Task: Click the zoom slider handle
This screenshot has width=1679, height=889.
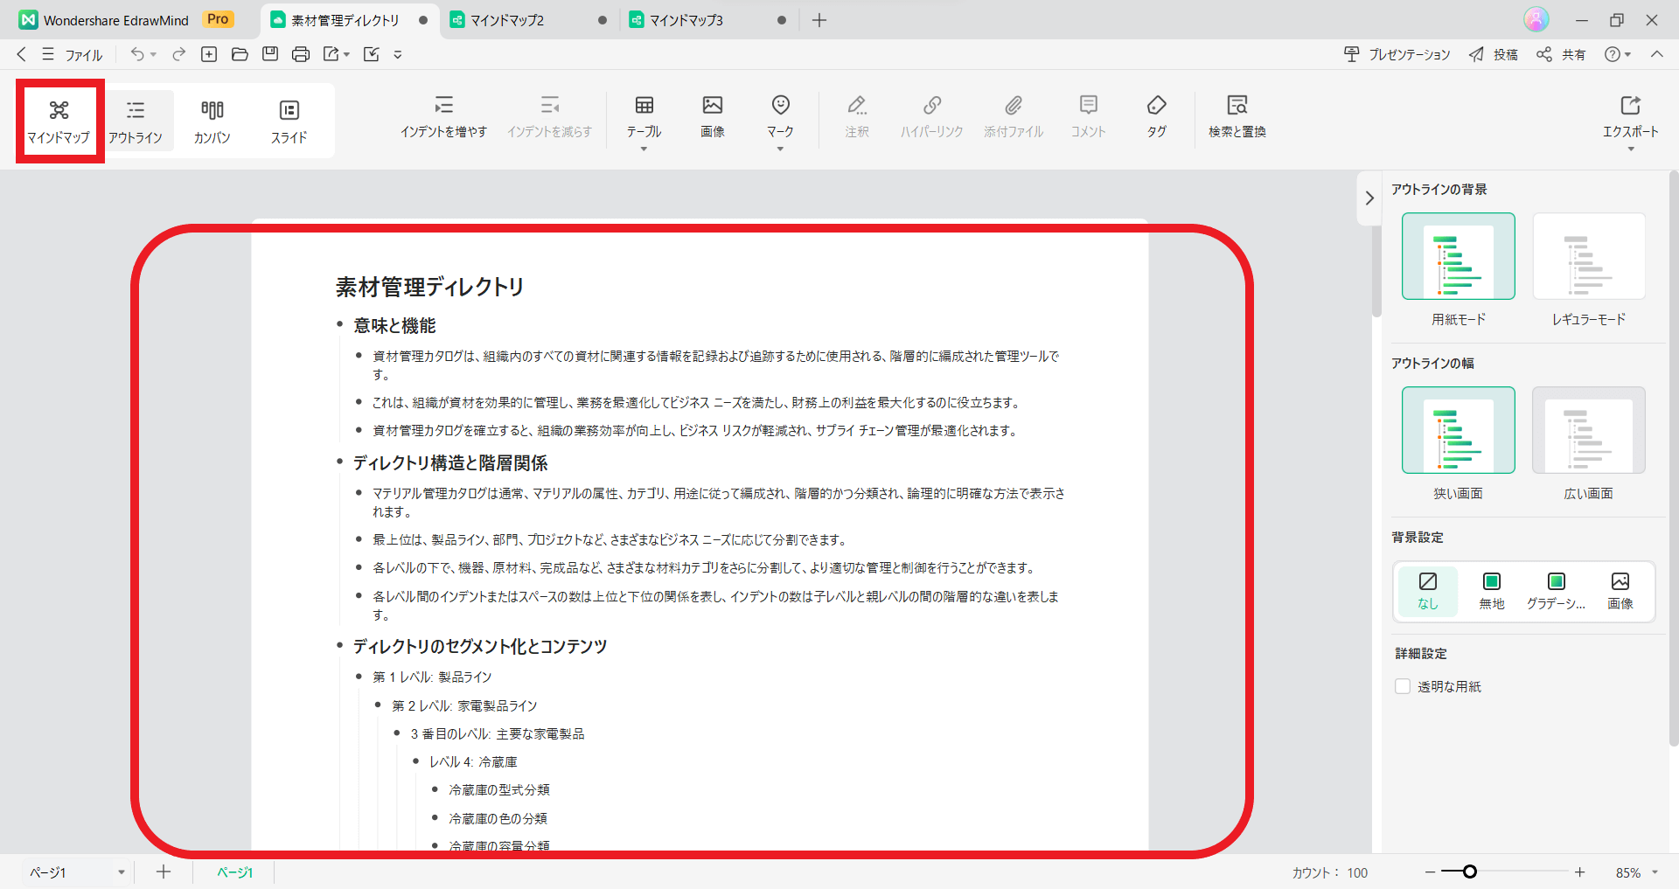Action: (1470, 872)
